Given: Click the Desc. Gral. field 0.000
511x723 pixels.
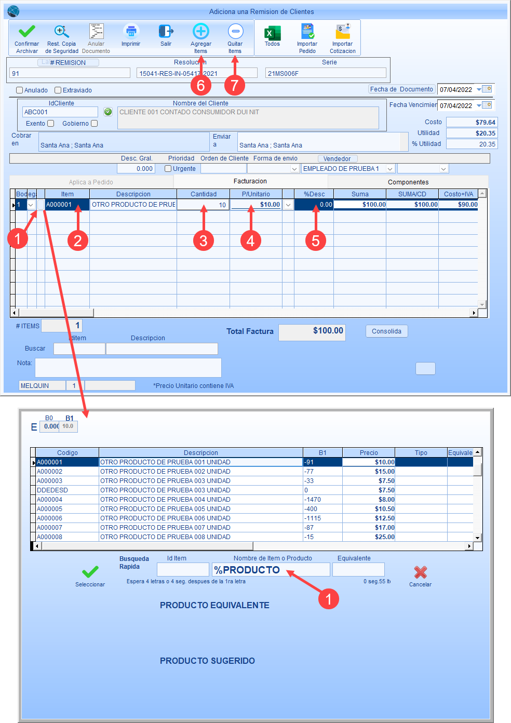Looking at the screenshot, I should point(136,169).
